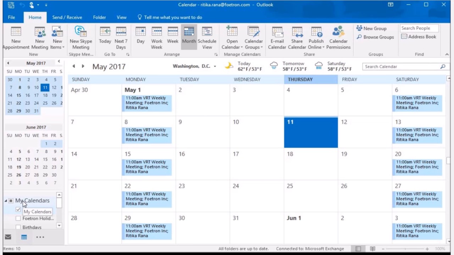Open the File tab
This screenshot has height=255, width=454.
pyautogui.click(x=11, y=17)
